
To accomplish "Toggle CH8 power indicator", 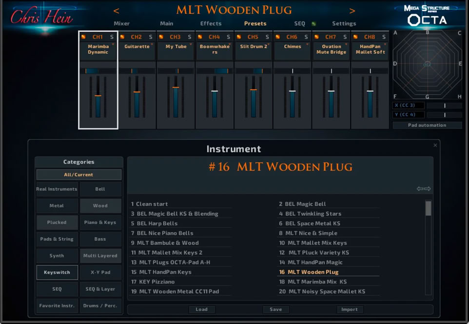I will [x=355, y=37].
